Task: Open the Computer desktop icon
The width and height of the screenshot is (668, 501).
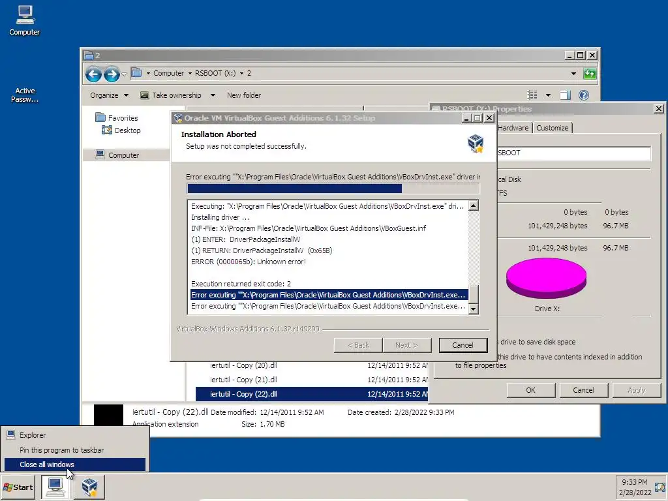Action: point(25,20)
